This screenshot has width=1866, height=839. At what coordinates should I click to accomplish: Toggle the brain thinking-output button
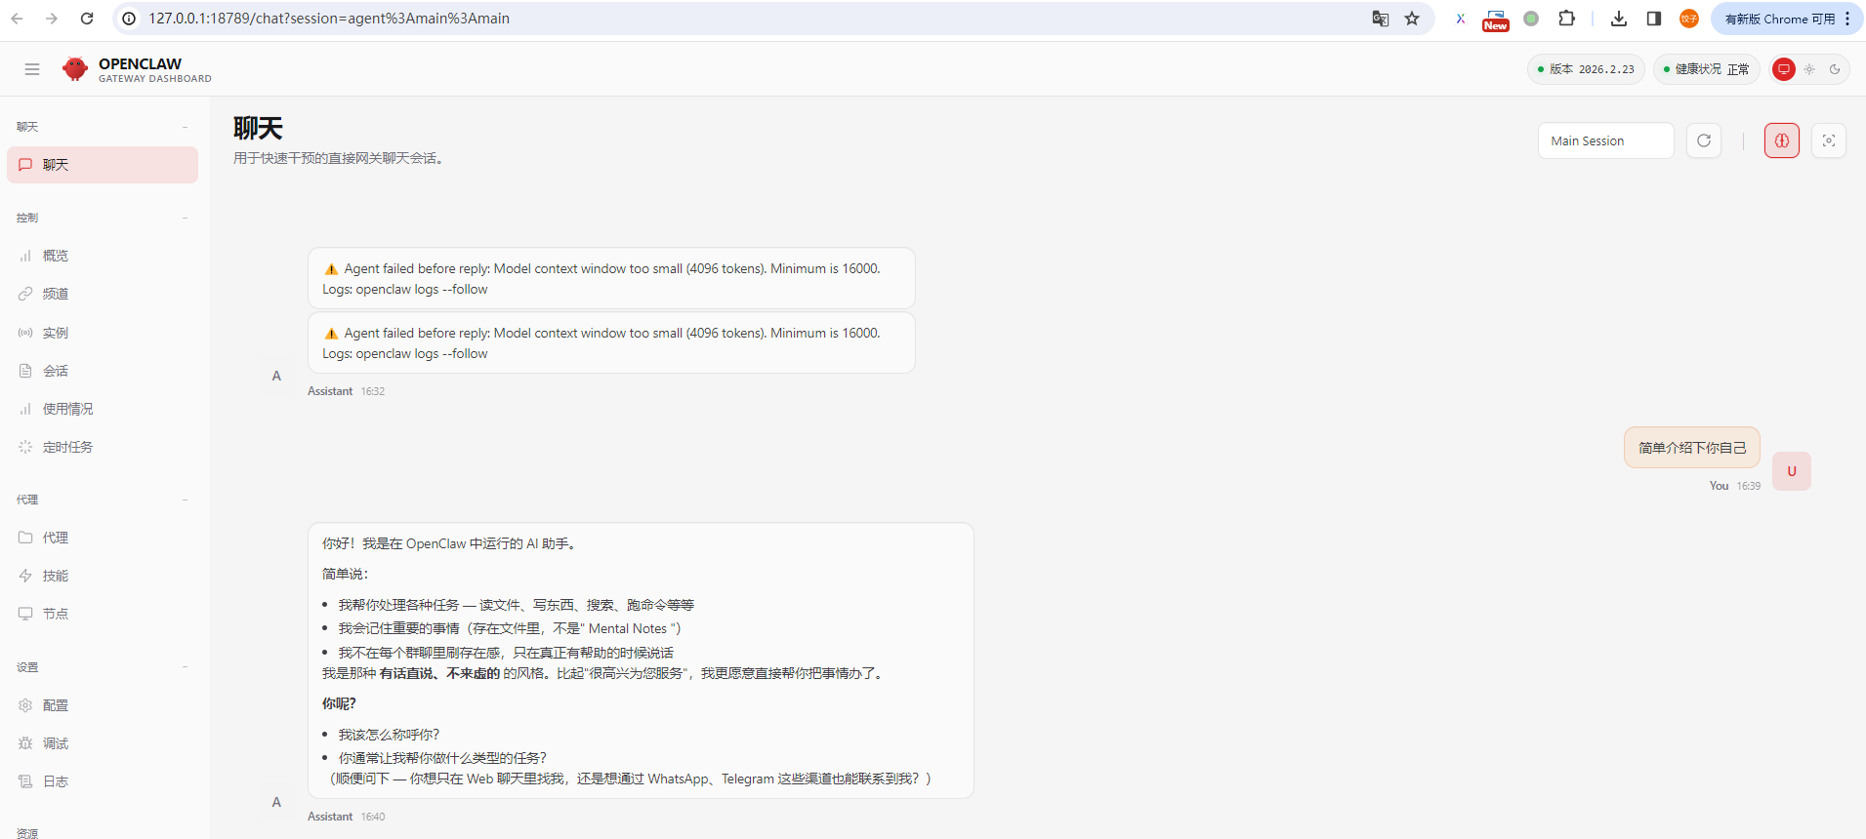(x=1782, y=140)
